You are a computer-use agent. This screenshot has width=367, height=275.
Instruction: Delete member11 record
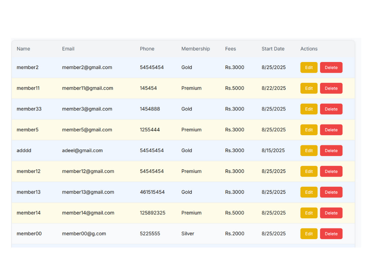point(331,88)
